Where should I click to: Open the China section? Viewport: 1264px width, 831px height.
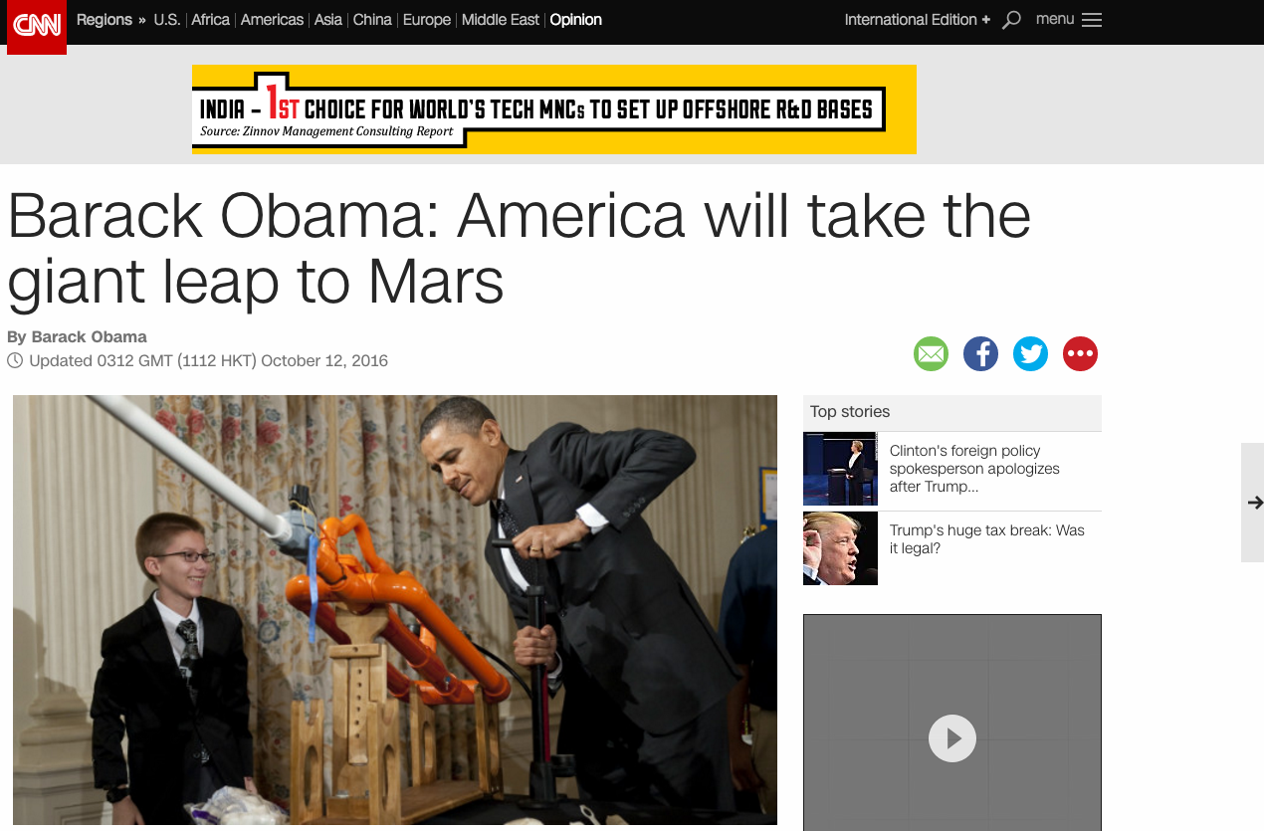point(372,20)
